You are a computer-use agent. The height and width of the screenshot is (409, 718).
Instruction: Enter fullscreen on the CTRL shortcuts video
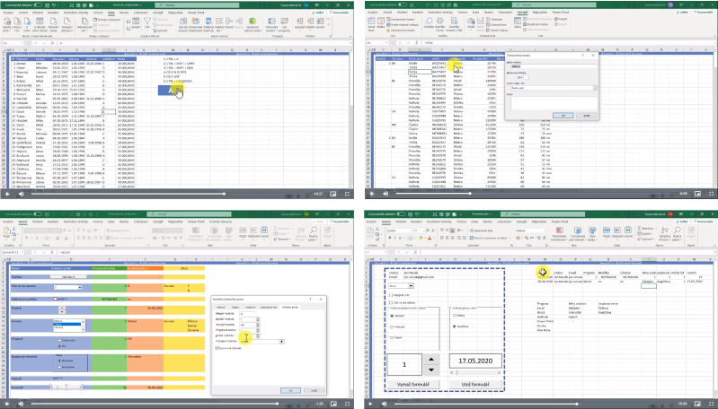[x=347, y=194]
